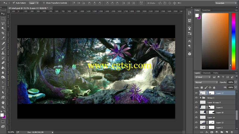
Task: Click the Lock position icon
Action: (x=210, y=88)
